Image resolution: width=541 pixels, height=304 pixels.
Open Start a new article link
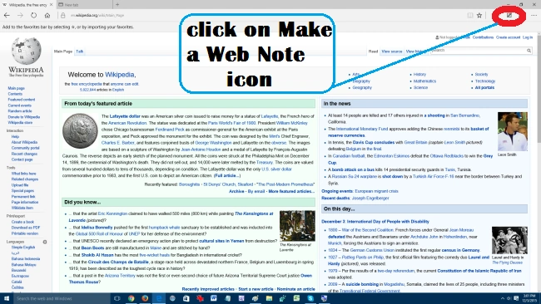coord(256,289)
